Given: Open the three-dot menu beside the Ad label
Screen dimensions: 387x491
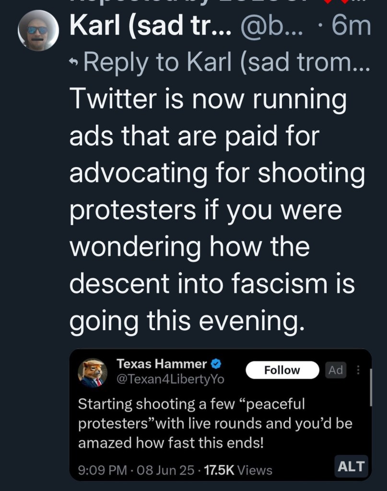Looking at the screenshot, I should (x=357, y=370).
